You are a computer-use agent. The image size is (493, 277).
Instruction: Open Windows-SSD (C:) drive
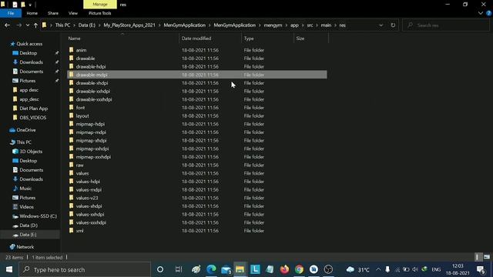(x=38, y=216)
